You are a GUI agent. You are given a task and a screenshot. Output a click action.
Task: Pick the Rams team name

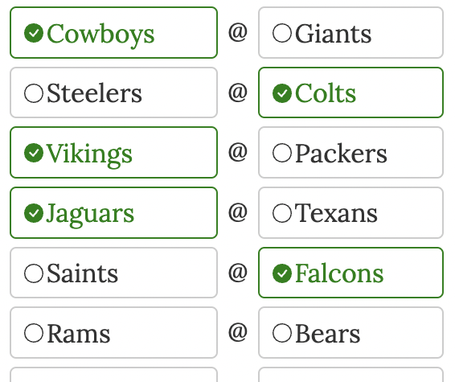[x=78, y=334]
